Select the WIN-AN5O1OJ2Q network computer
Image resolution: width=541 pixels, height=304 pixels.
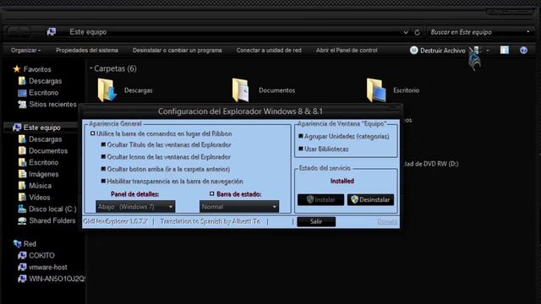tap(52, 279)
